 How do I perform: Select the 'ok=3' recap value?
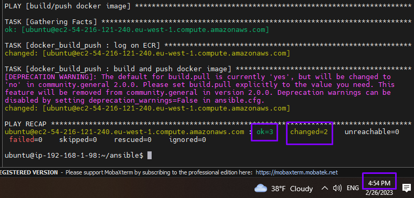265,132
